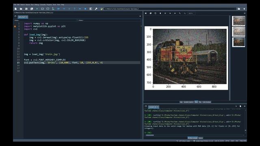Screen dimensions: 260x146
Task: Remove all plots
Action: pyautogui.click(x=165, y=13)
